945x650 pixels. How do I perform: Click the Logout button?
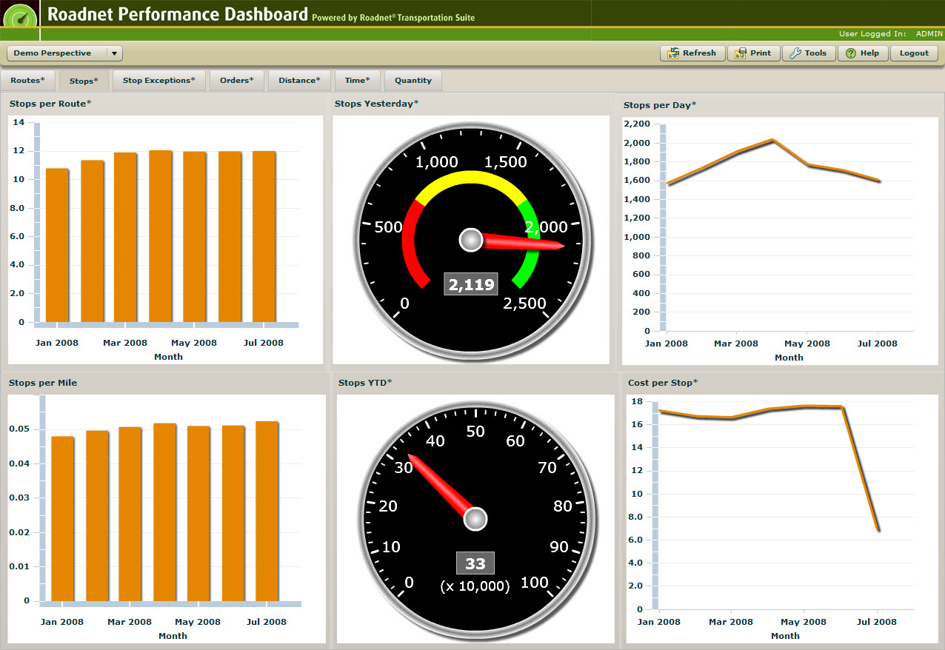coord(914,53)
